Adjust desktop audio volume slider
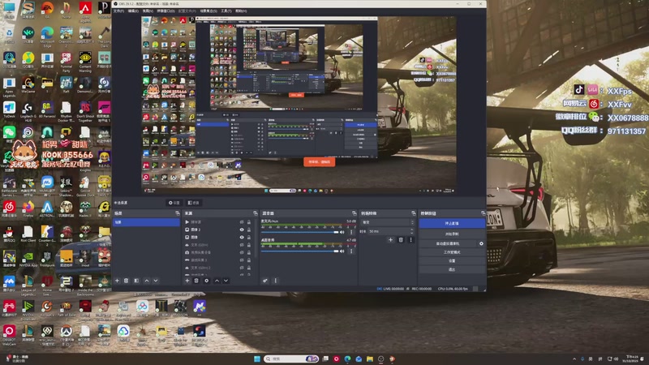This screenshot has height=365, width=649. pos(299,251)
